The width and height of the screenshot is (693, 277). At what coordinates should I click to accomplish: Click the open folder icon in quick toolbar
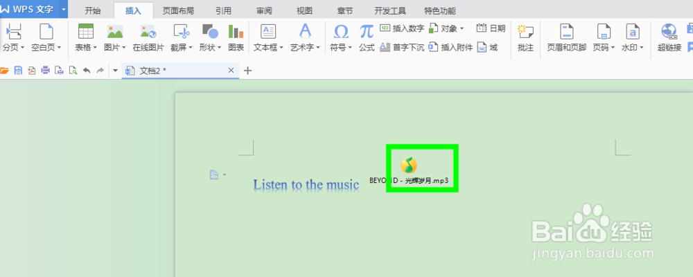4,70
